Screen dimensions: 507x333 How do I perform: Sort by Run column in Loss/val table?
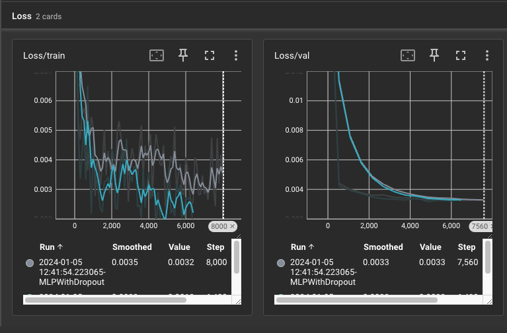tap(302, 247)
